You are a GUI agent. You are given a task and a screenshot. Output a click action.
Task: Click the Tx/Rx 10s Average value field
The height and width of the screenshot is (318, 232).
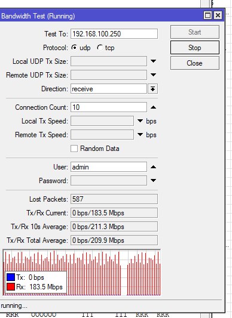click(x=114, y=227)
